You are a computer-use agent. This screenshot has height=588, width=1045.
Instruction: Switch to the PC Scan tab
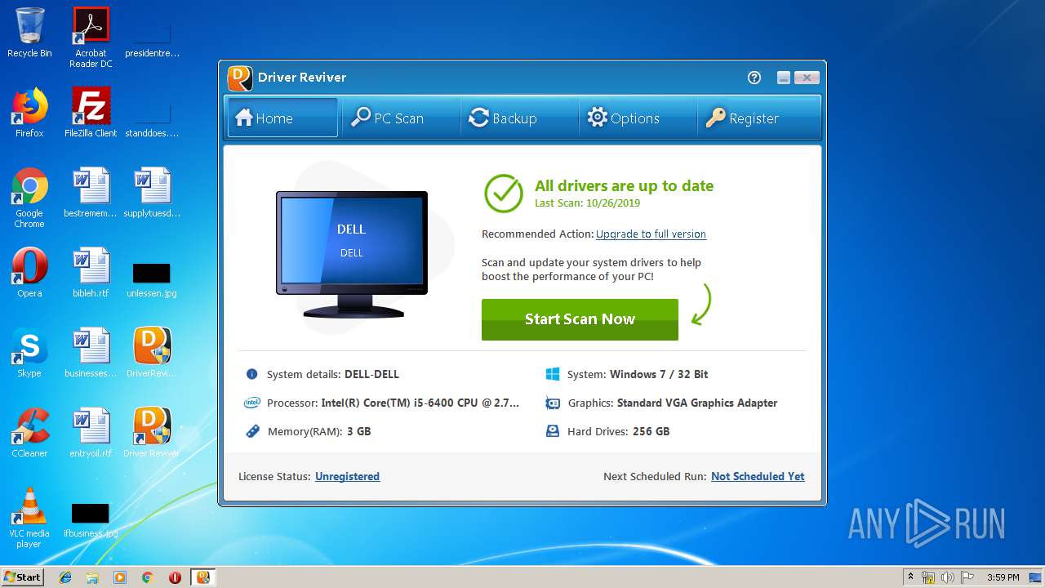[400, 118]
